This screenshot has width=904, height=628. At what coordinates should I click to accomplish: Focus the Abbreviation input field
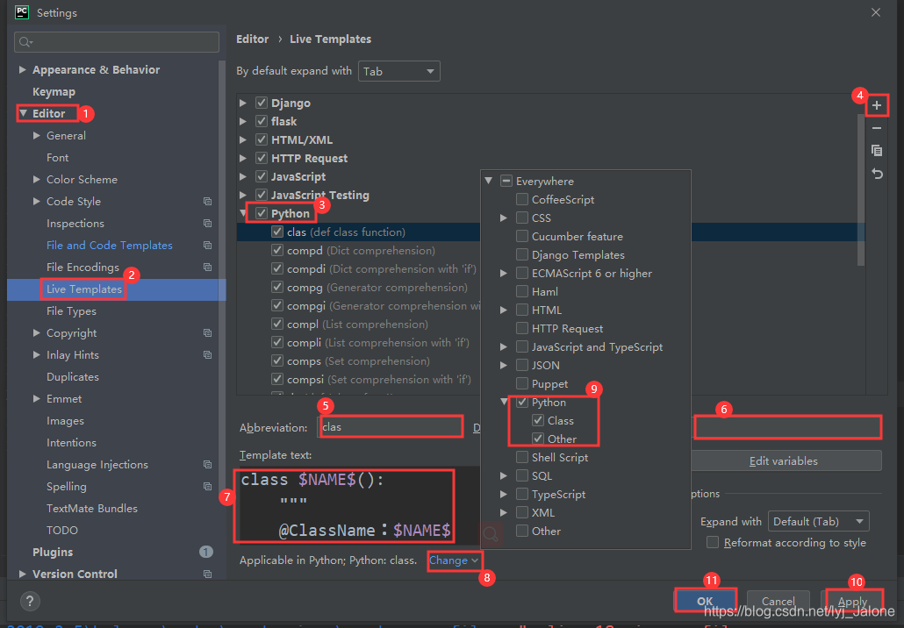coord(391,427)
